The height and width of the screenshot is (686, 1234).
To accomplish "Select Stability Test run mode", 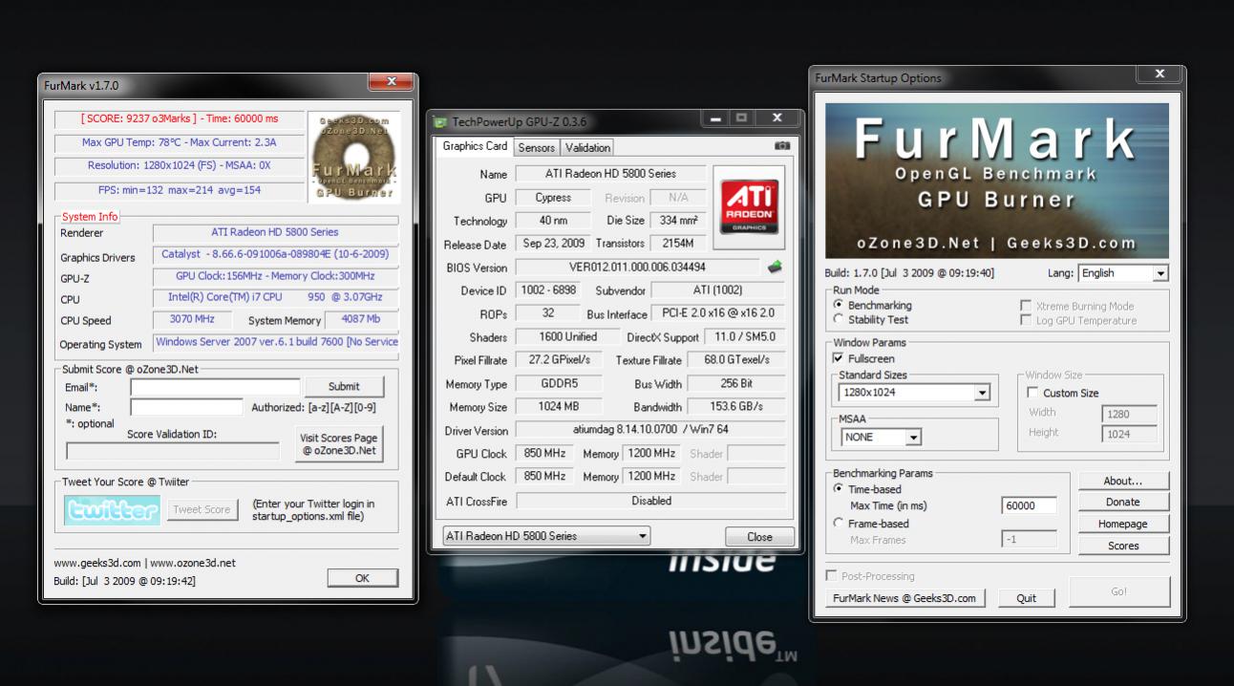I will click(x=839, y=319).
